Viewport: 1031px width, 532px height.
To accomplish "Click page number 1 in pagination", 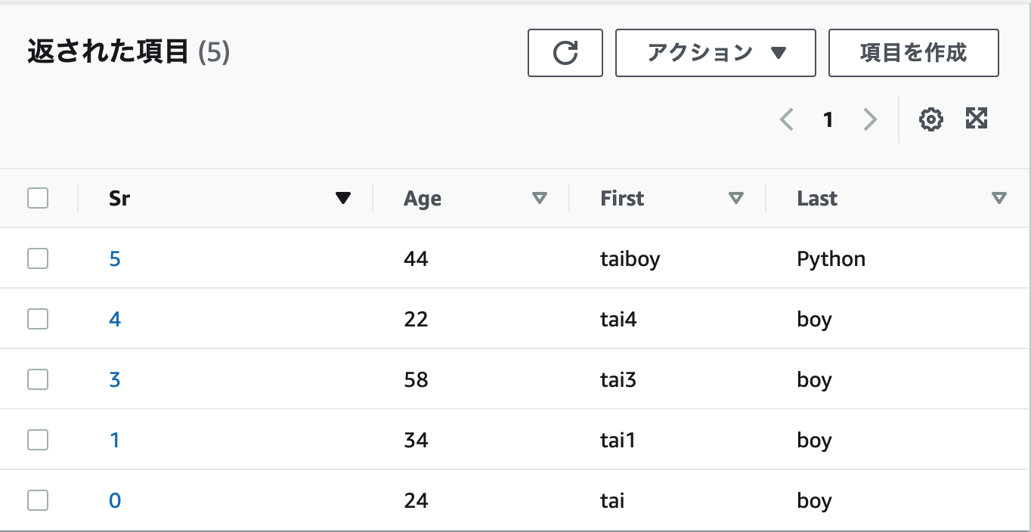I will [x=828, y=119].
